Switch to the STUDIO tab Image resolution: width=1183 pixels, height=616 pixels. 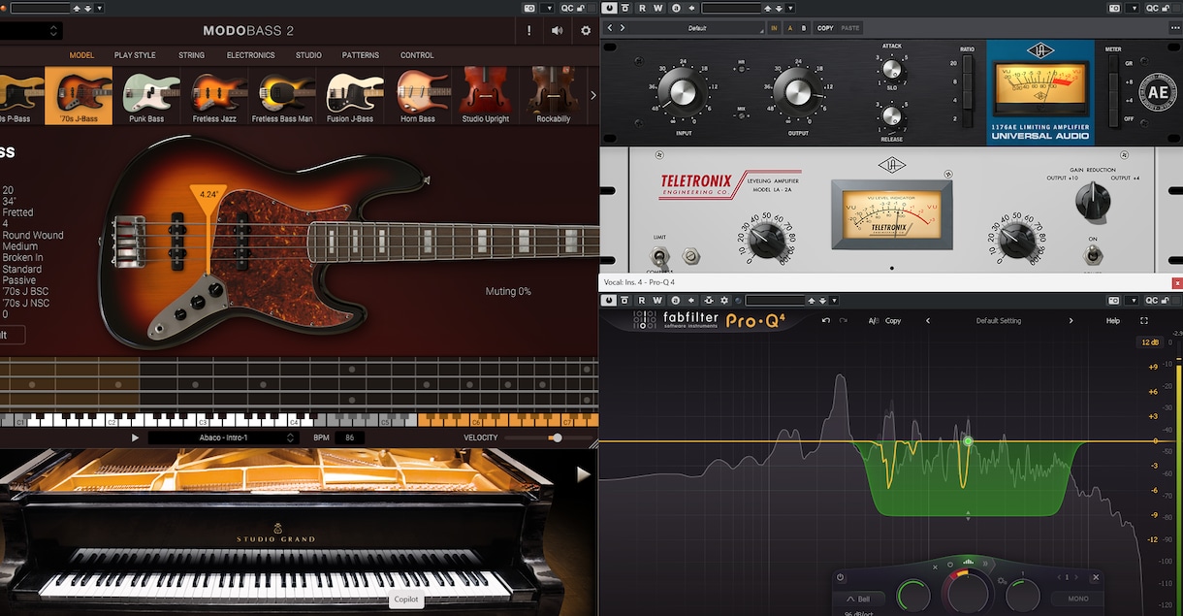point(308,55)
